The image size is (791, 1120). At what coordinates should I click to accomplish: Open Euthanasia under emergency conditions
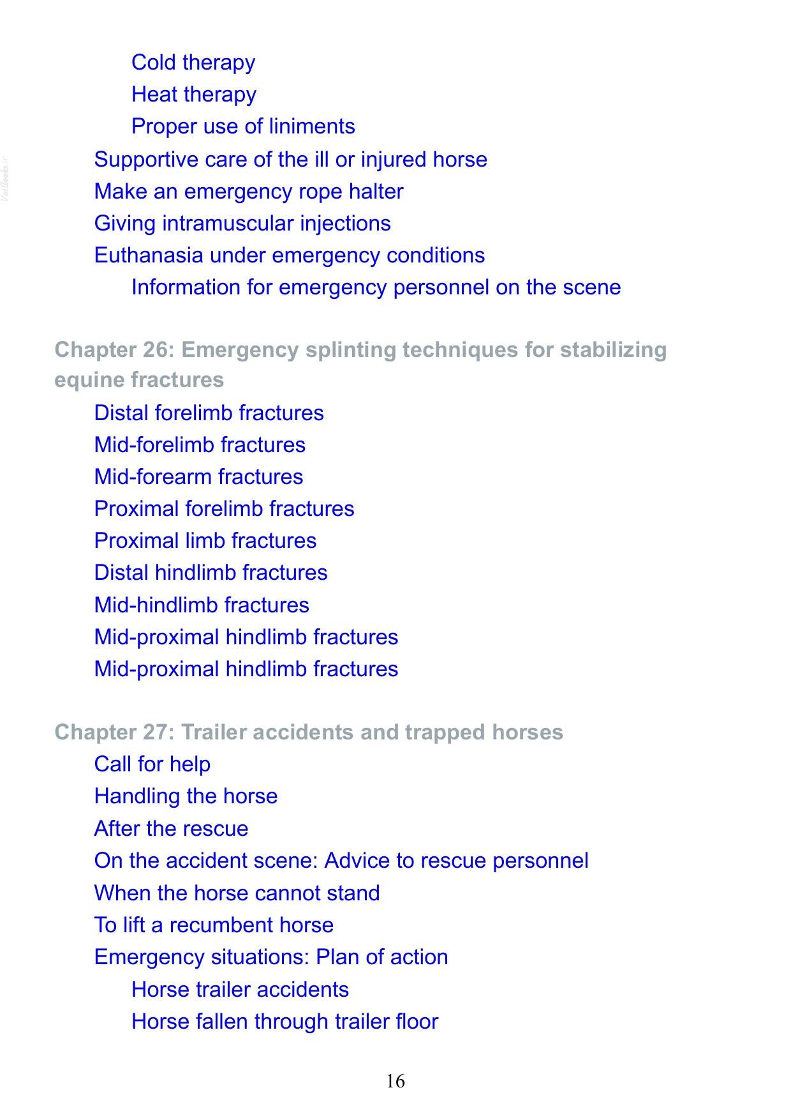click(290, 255)
